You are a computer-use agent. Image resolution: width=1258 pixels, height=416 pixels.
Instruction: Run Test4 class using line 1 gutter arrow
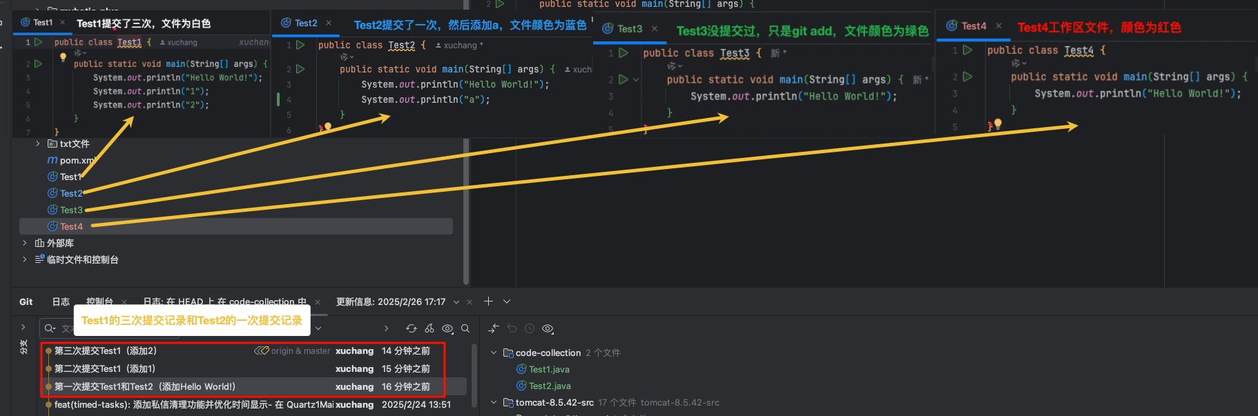(967, 50)
